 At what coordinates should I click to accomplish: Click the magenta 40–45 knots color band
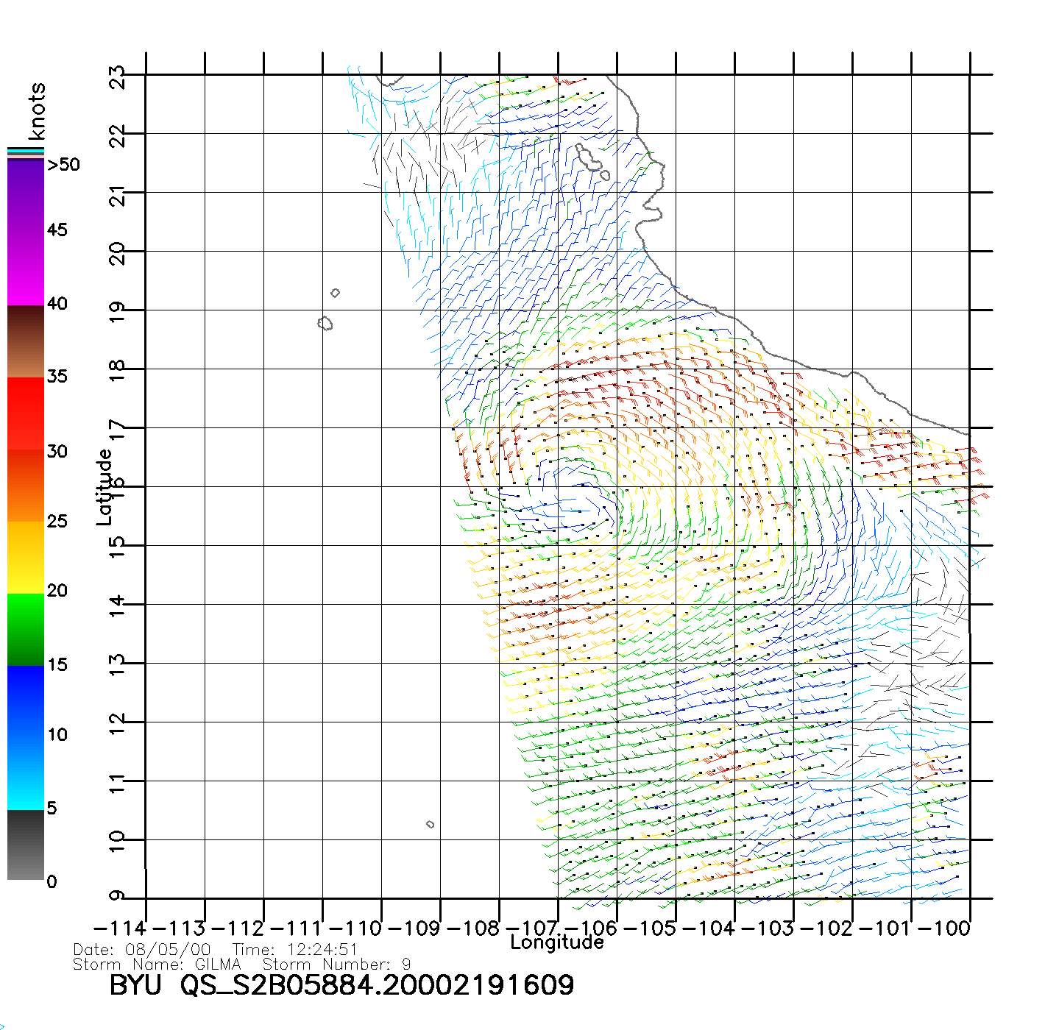pos(26,269)
